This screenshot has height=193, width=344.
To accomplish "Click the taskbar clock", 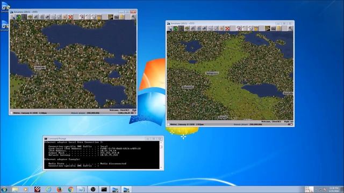I will click(334, 189).
